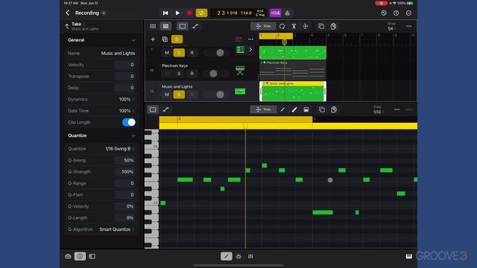Open the Dynamics 100% dropdown
The height and width of the screenshot is (268, 477).
pyautogui.click(x=127, y=99)
